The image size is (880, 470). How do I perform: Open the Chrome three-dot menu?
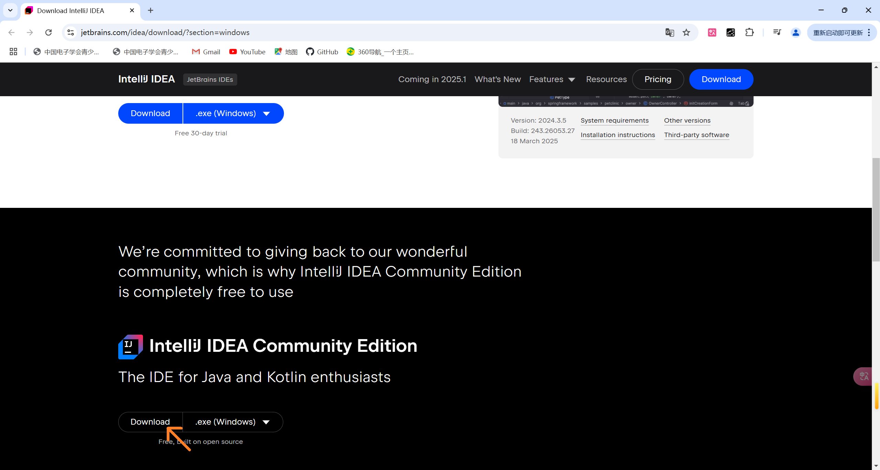(869, 33)
